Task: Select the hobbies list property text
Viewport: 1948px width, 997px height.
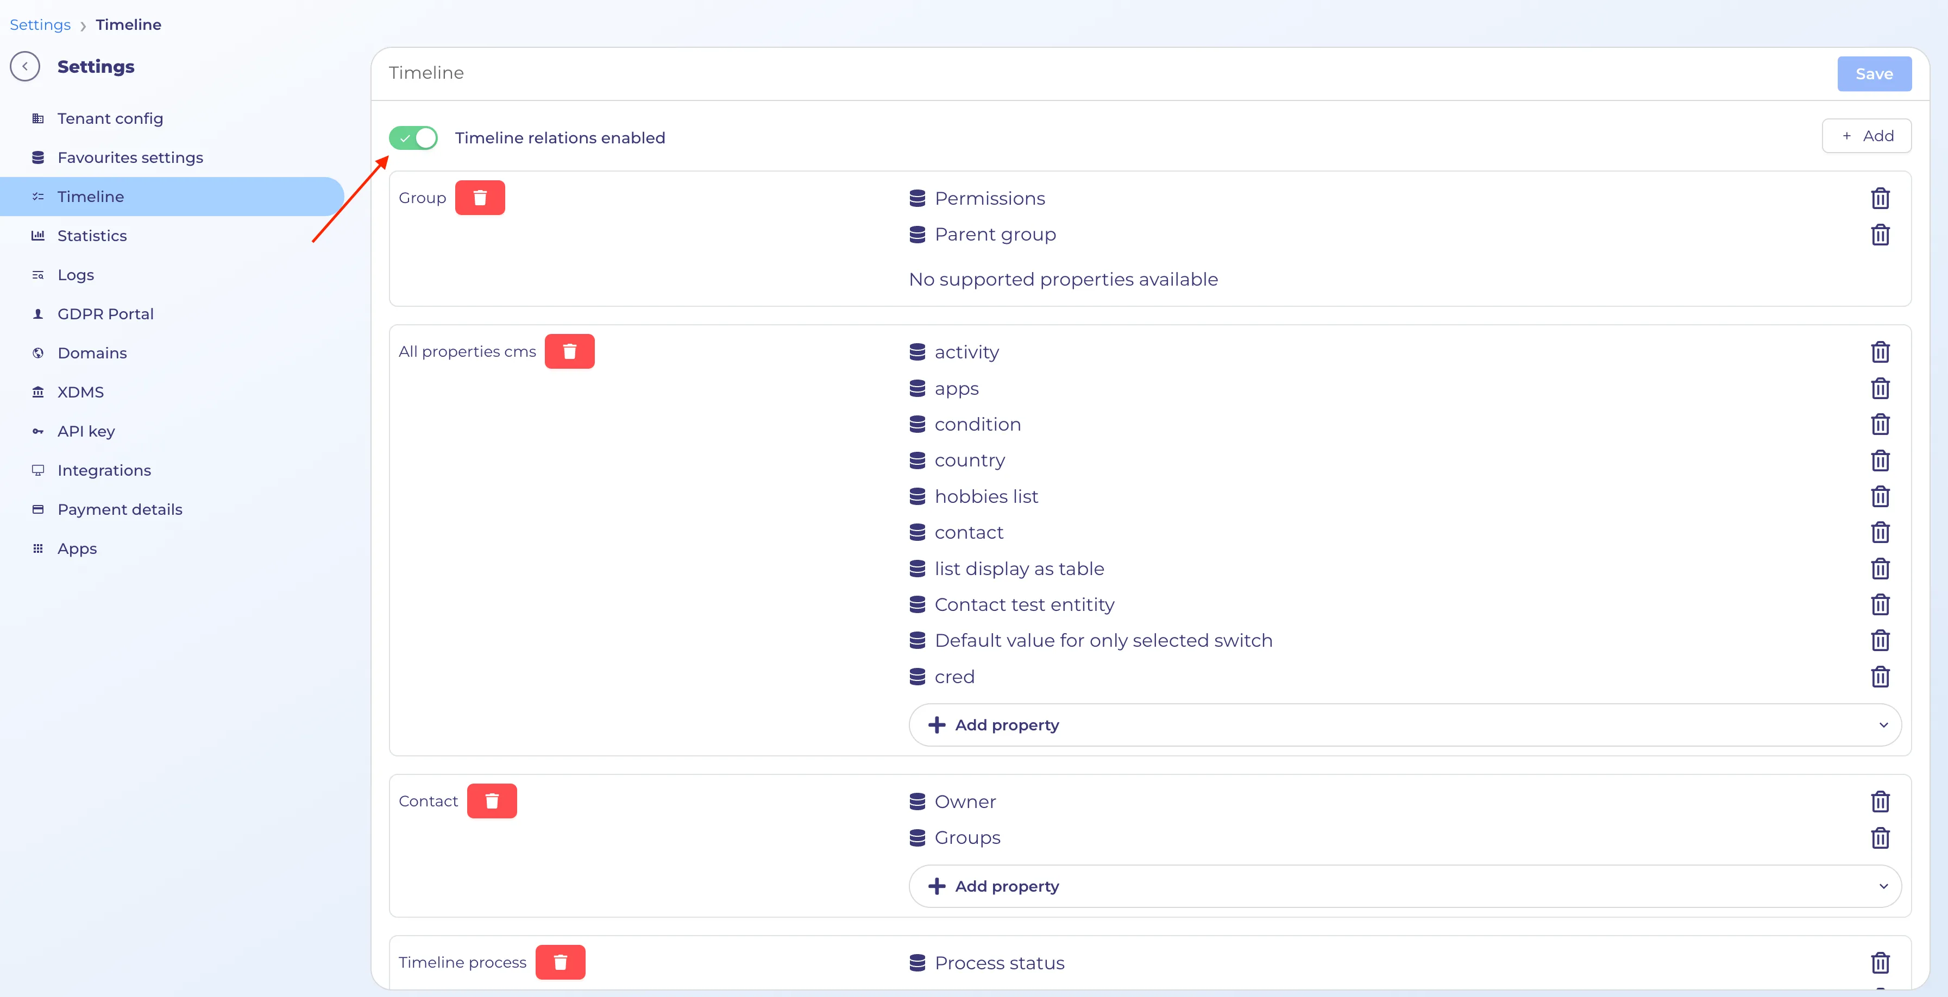Action: click(x=986, y=496)
